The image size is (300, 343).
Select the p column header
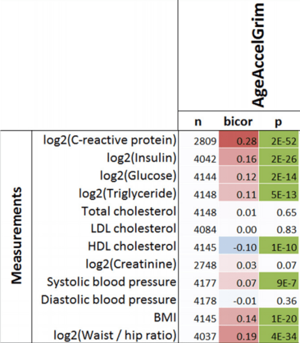click(278, 122)
